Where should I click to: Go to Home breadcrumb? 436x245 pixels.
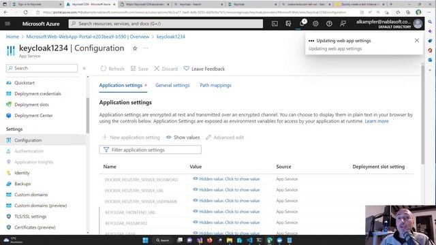[12, 37]
